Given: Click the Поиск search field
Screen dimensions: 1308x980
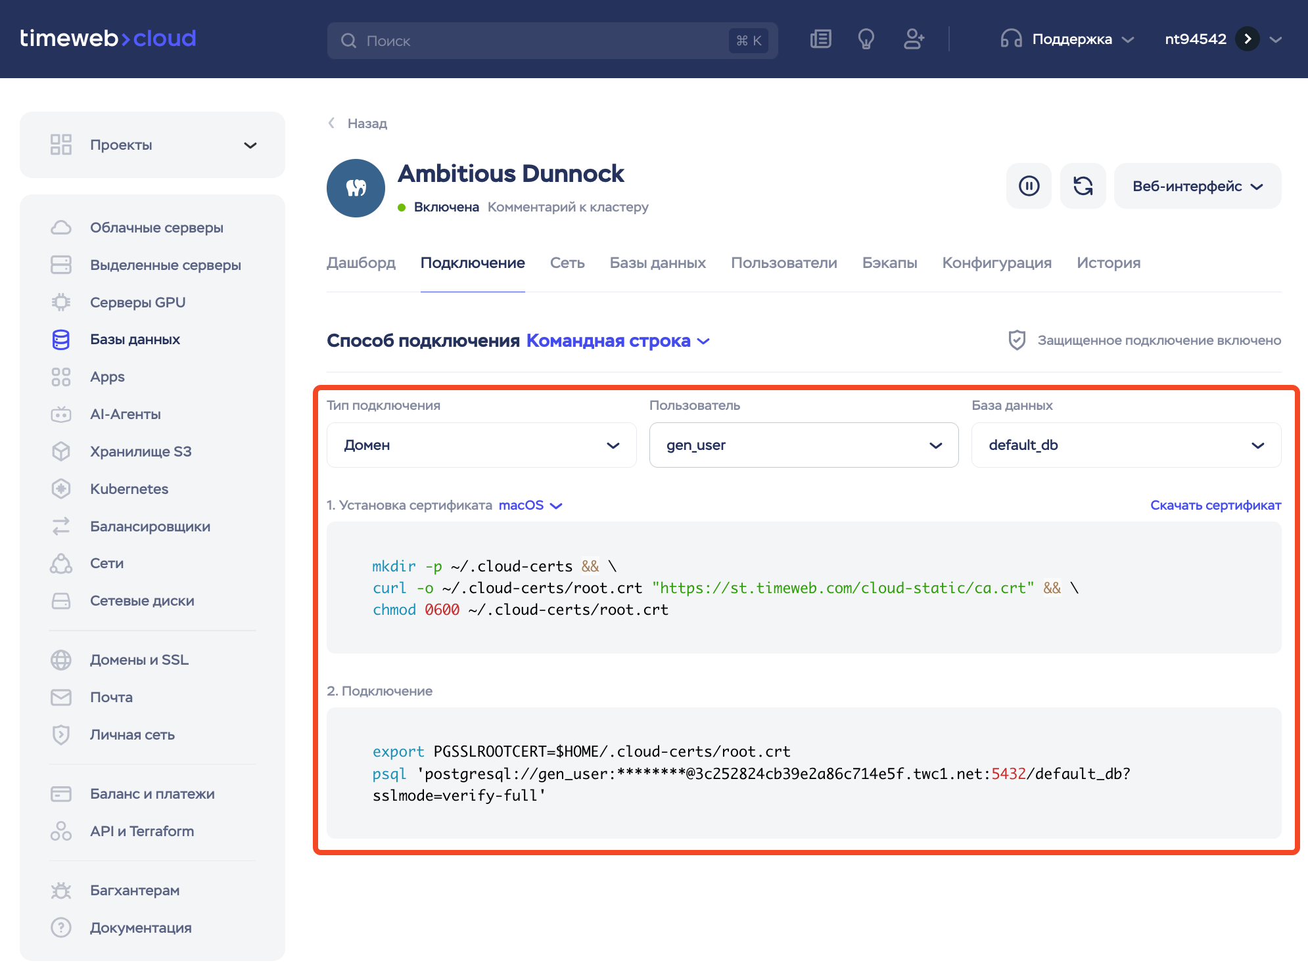Looking at the screenshot, I should point(553,41).
